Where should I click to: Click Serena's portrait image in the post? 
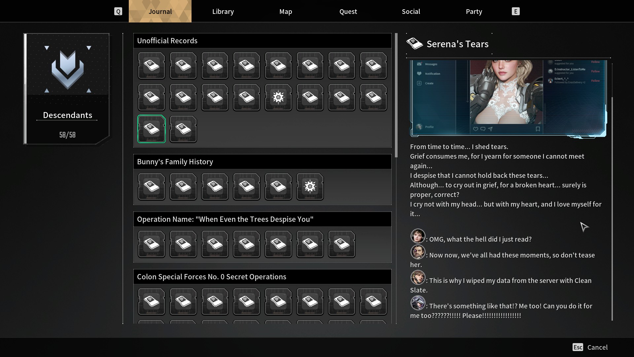[x=506, y=93]
